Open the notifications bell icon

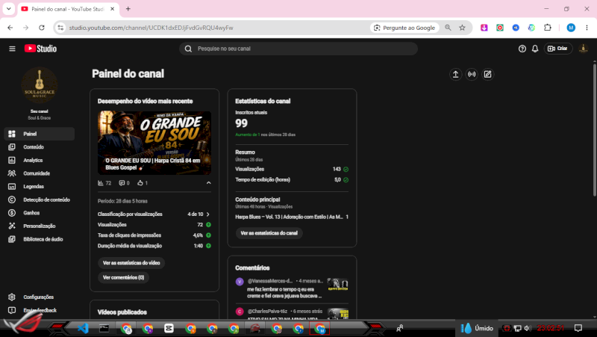[x=535, y=49]
